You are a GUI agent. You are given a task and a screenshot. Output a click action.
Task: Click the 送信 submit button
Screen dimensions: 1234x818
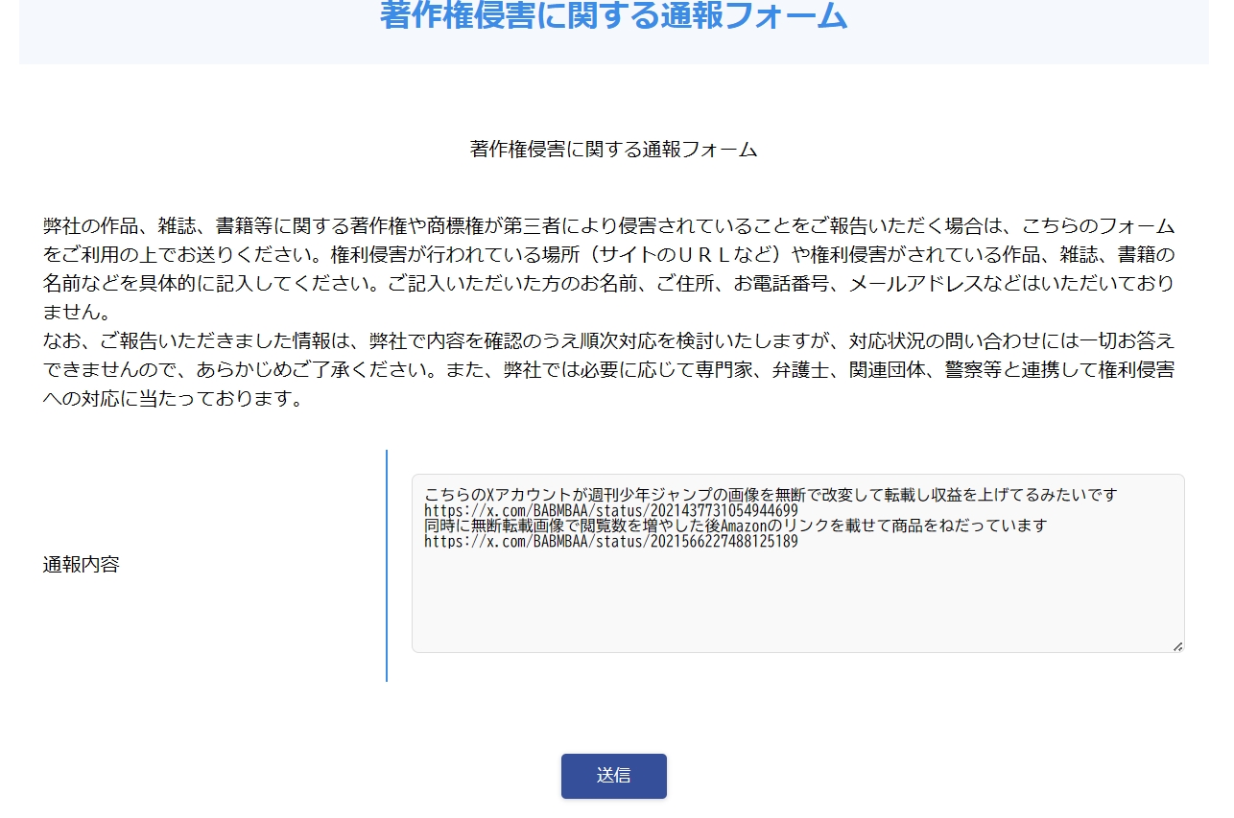coord(613,776)
